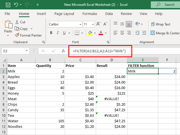The image size is (180, 135).
Task: Open the Formulas ribbon tab
Action: (x=90, y=14)
